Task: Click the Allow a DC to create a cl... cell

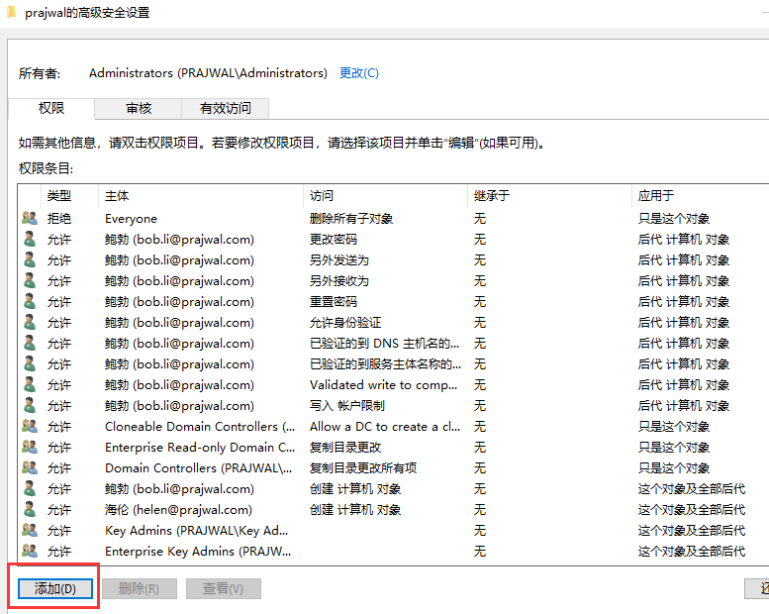Action: coord(385,427)
